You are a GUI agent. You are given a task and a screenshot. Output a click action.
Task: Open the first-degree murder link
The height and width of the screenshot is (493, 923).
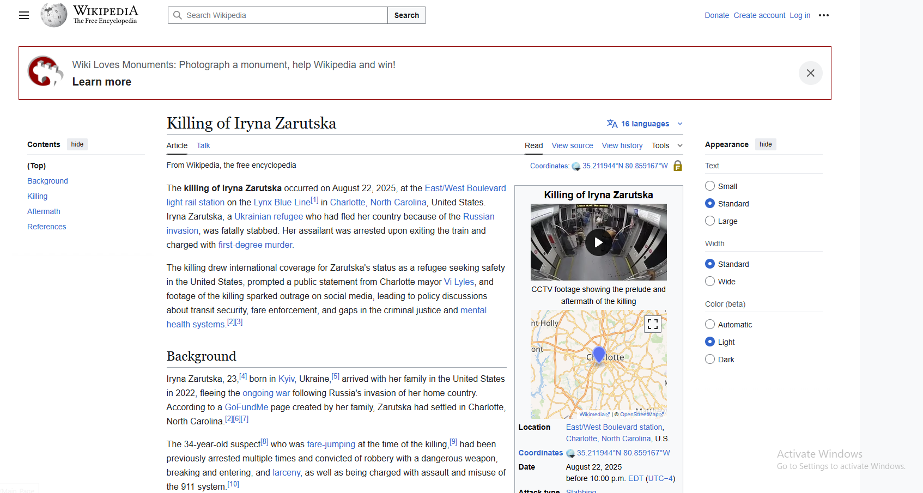pos(256,245)
